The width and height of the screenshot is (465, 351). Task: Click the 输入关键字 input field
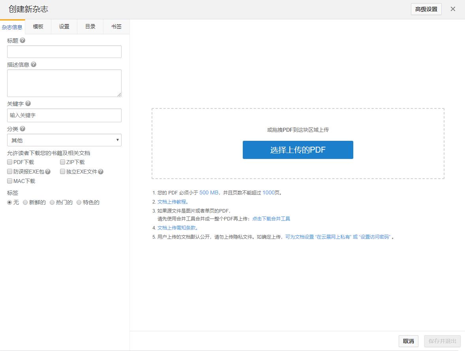click(x=64, y=115)
